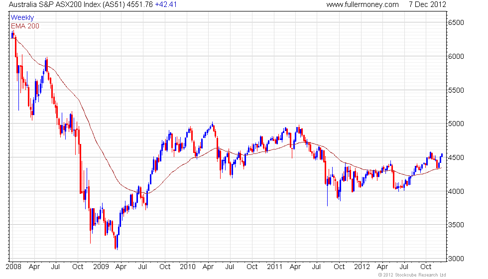Click the 3500 price axis label
The image size is (488, 279).
tap(456, 225)
